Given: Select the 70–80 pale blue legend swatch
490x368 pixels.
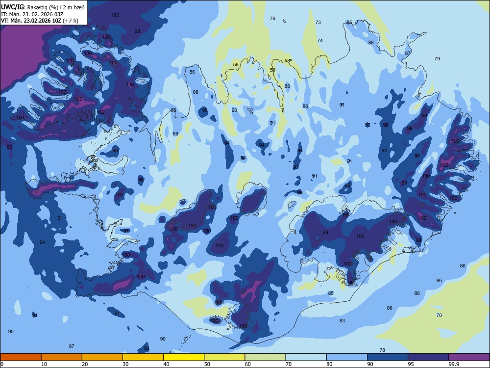Looking at the screenshot, I should pyautogui.click(x=306, y=357).
